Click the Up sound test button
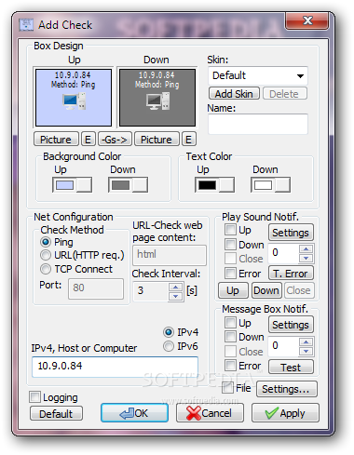Image resolution: width=354 pixels, height=455 pixels. click(x=233, y=290)
